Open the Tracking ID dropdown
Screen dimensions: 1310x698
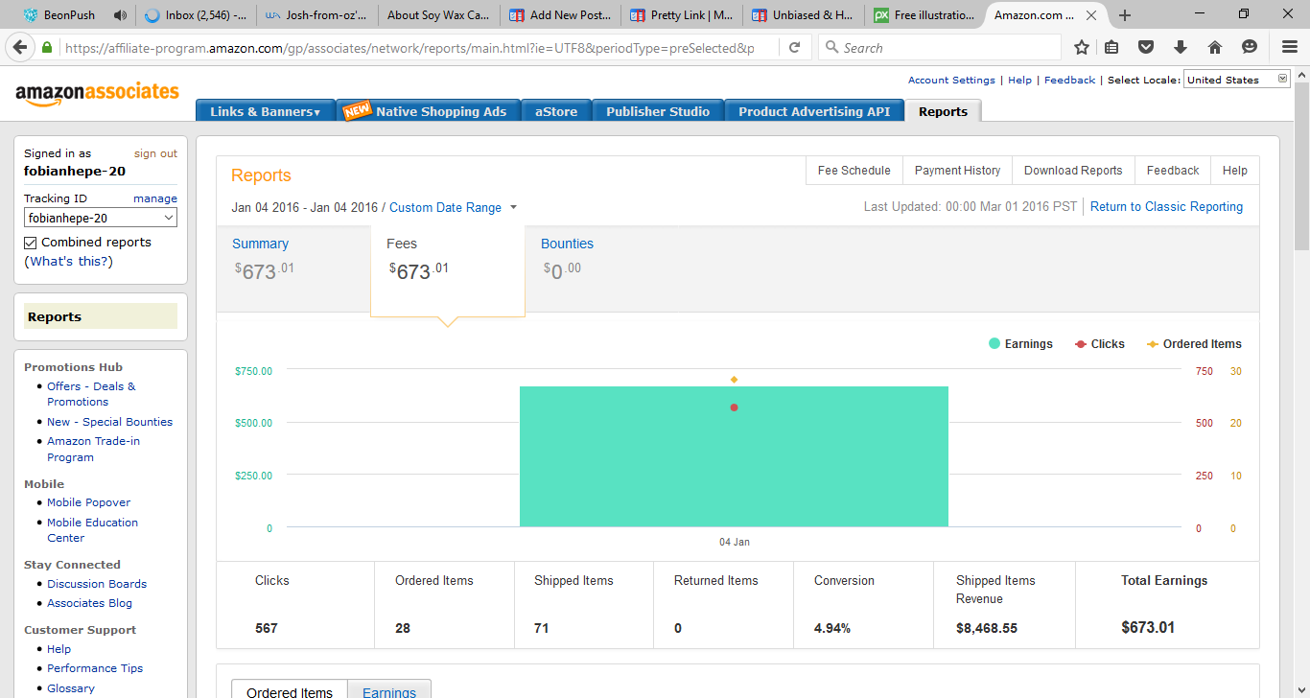[101, 219]
